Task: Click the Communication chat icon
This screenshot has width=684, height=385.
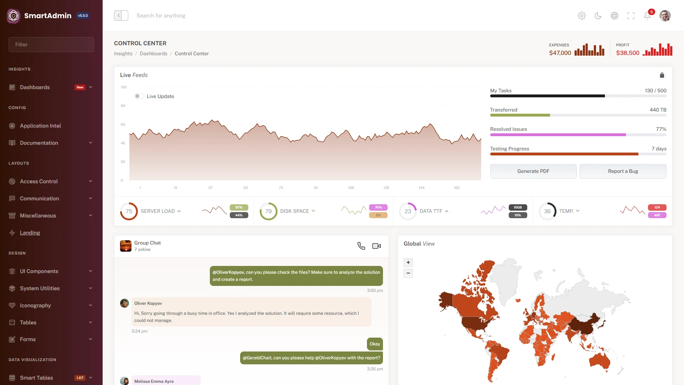Action: click(12, 199)
